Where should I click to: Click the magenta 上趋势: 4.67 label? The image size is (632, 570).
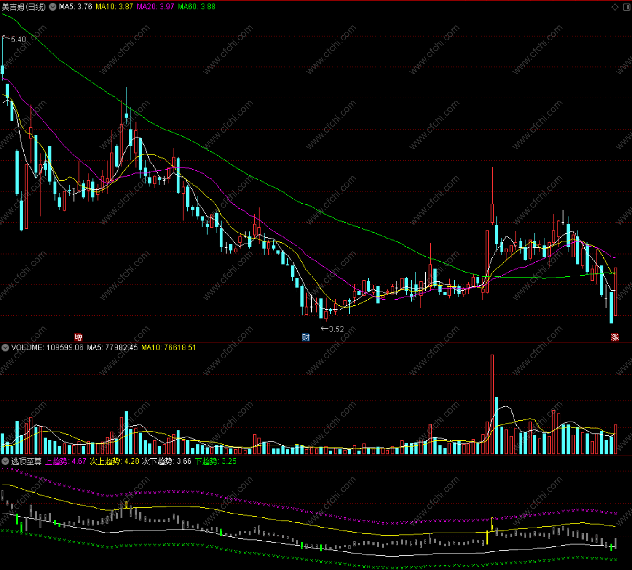pyautogui.click(x=66, y=461)
